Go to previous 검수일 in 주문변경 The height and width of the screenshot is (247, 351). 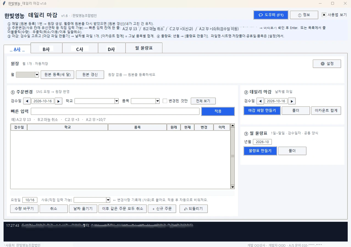[x=27, y=101]
